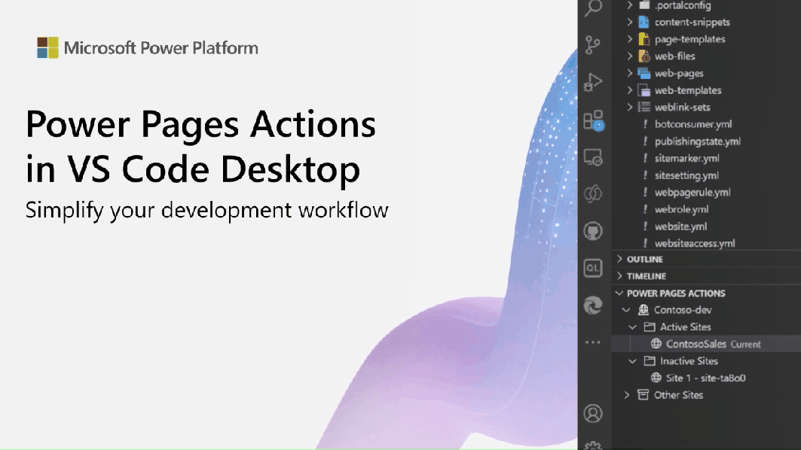Click the additional views ellipsis icon
The image size is (801, 450).
(x=594, y=342)
